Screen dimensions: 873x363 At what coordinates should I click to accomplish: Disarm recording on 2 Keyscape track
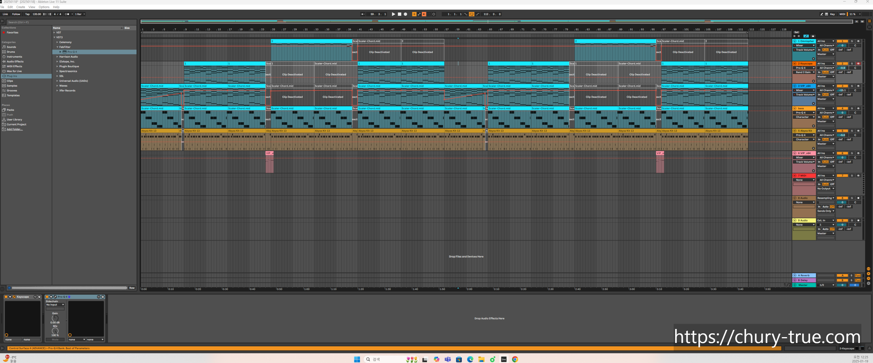858,64
